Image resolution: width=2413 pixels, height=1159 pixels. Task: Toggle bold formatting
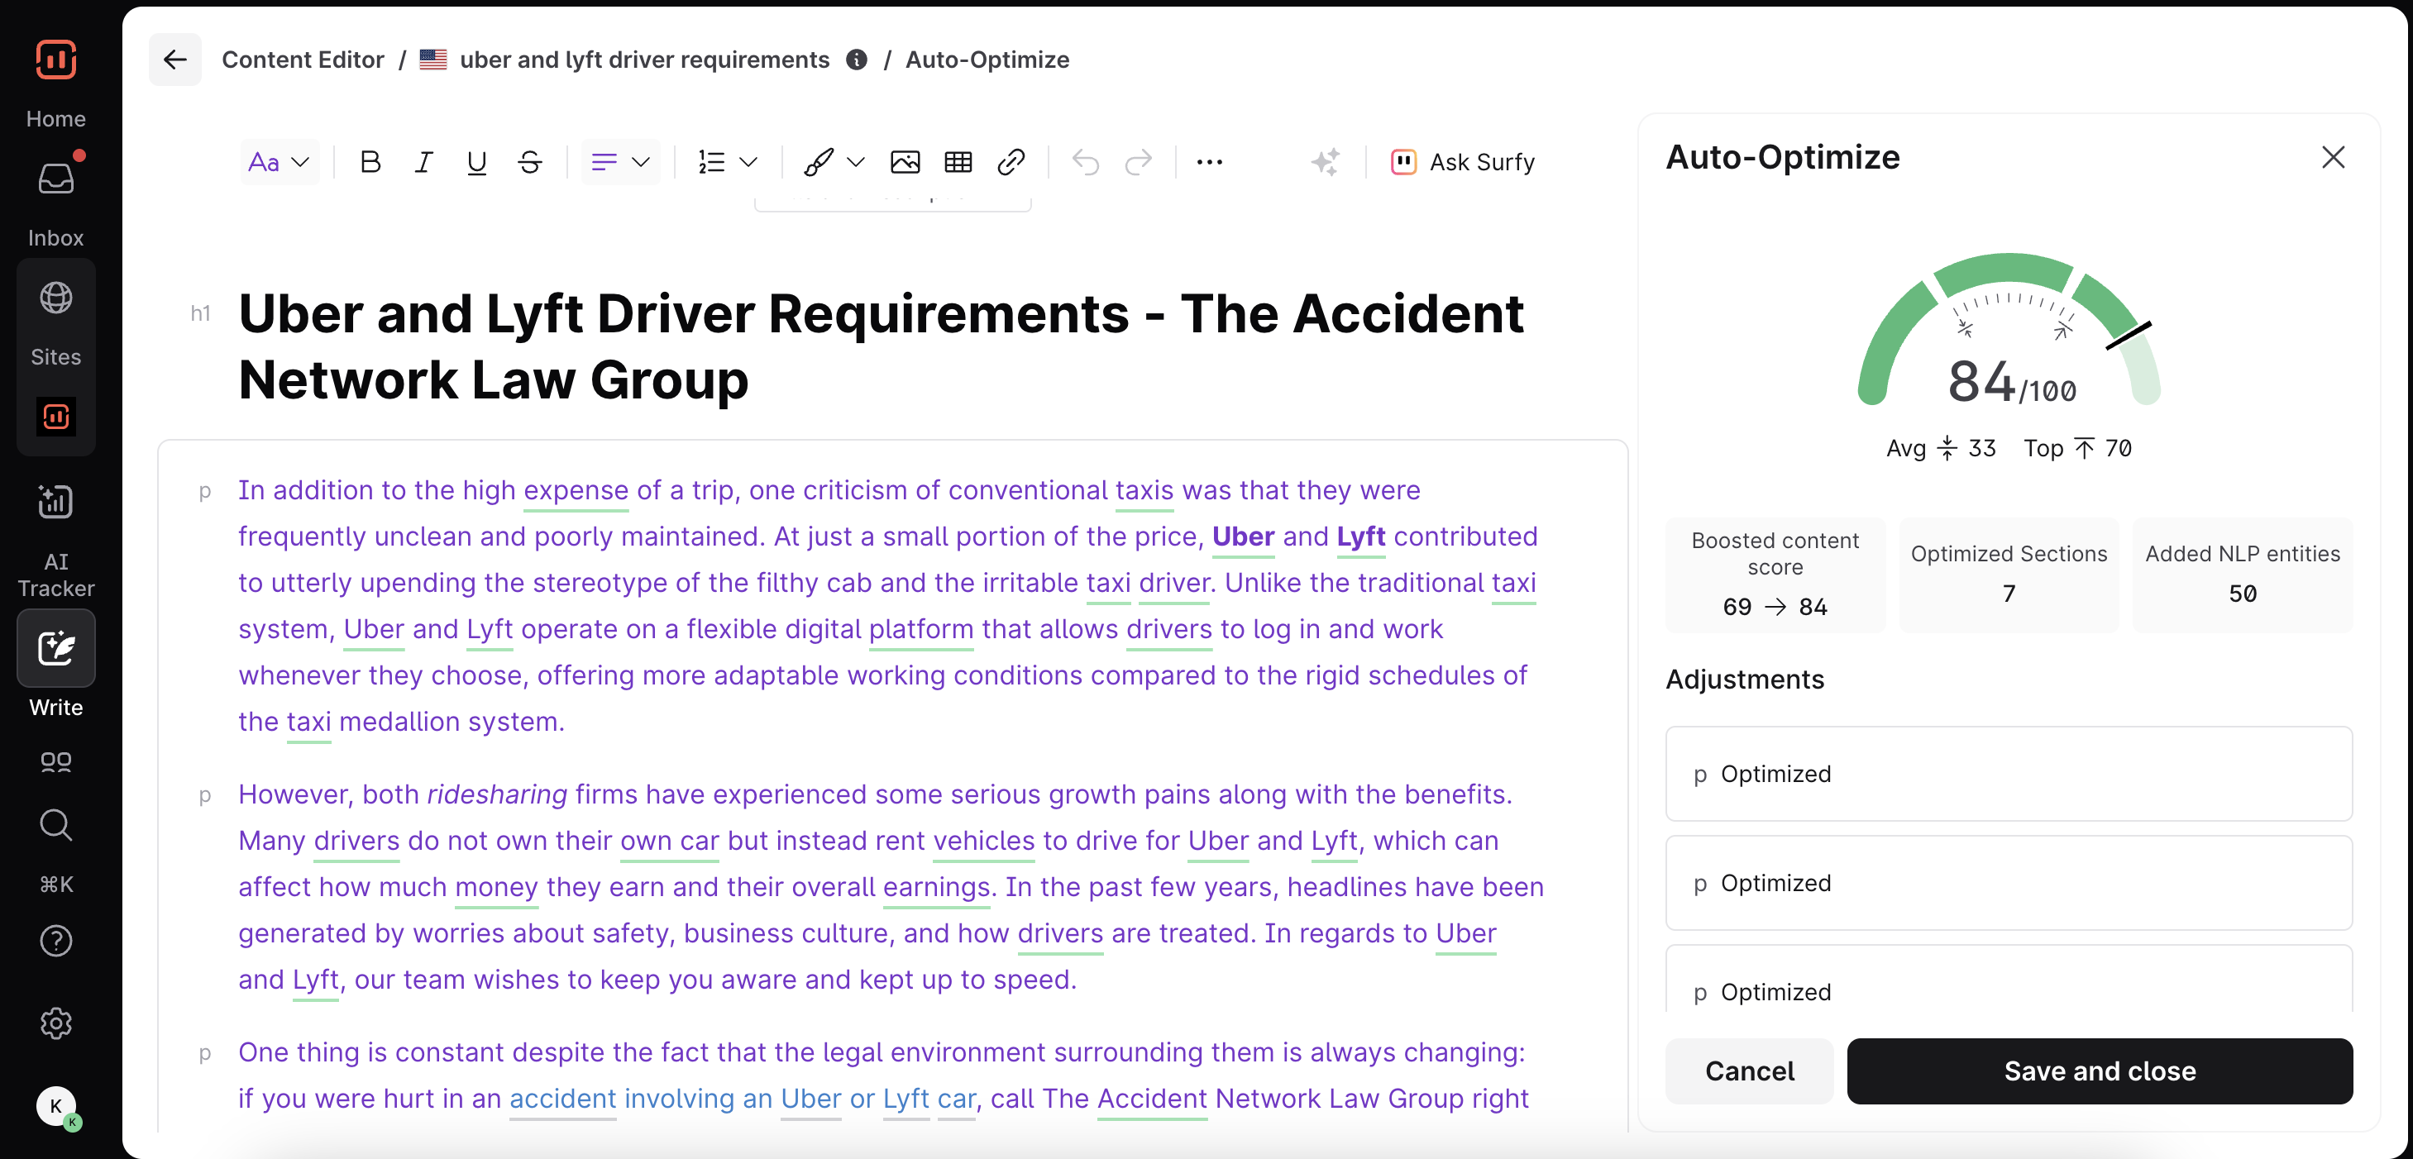pos(370,162)
